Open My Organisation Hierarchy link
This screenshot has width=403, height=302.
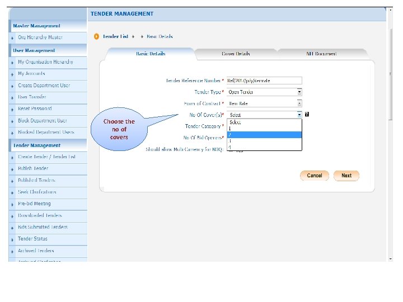pyautogui.click(x=45, y=62)
